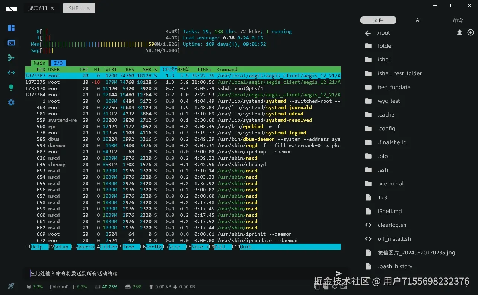The width and height of the screenshot is (478, 295).
Task: Select the sshd: root@pts/4 process row
Action: [183, 89]
